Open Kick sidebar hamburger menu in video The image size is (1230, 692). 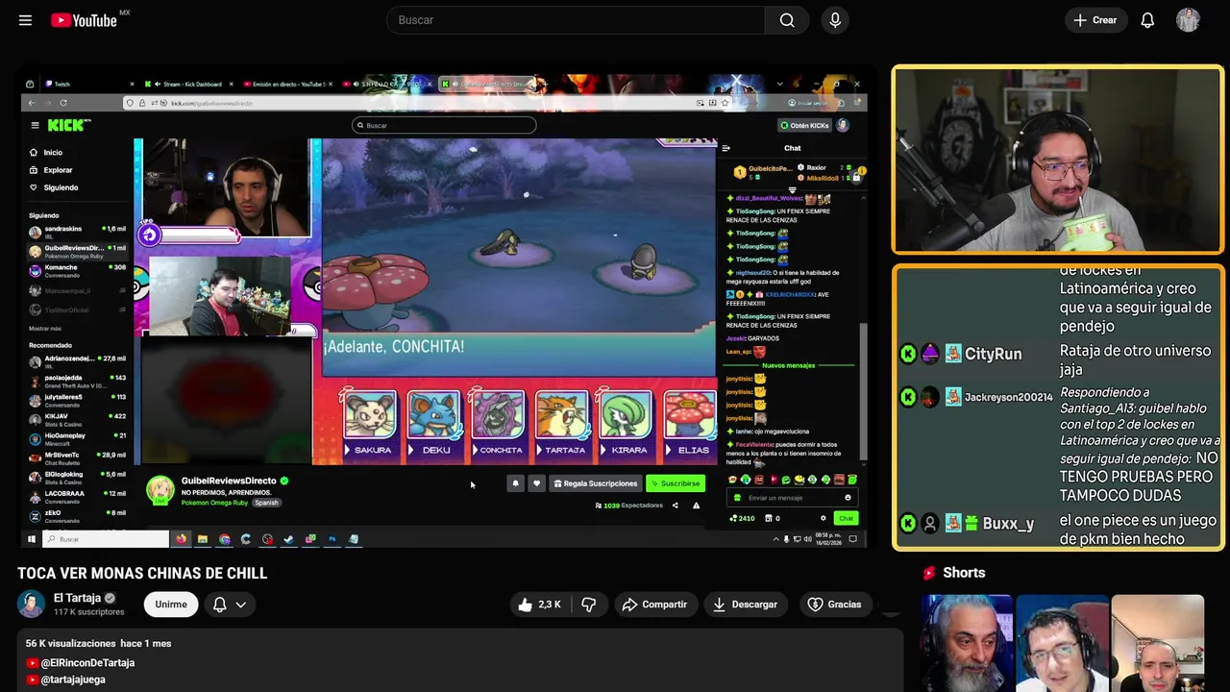tap(35, 125)
